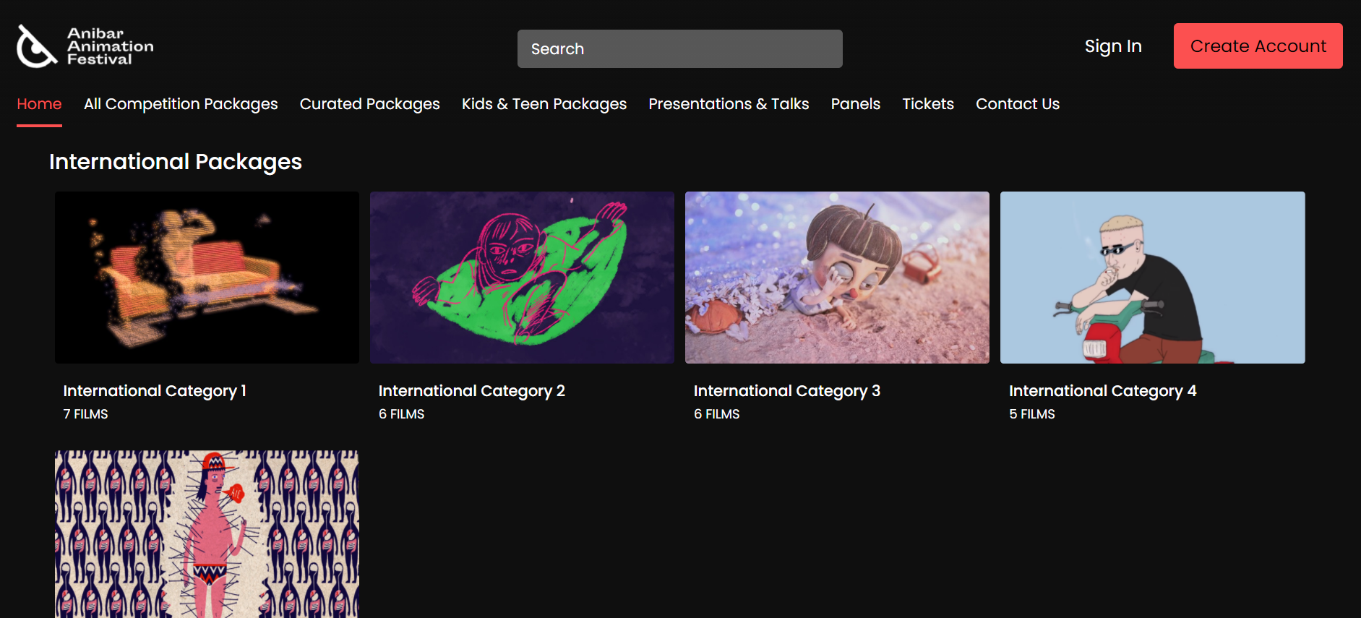1361x618 pixels.
Task: Open the pink figure pattern thumbnail
Action: click(x=207, y=533)
